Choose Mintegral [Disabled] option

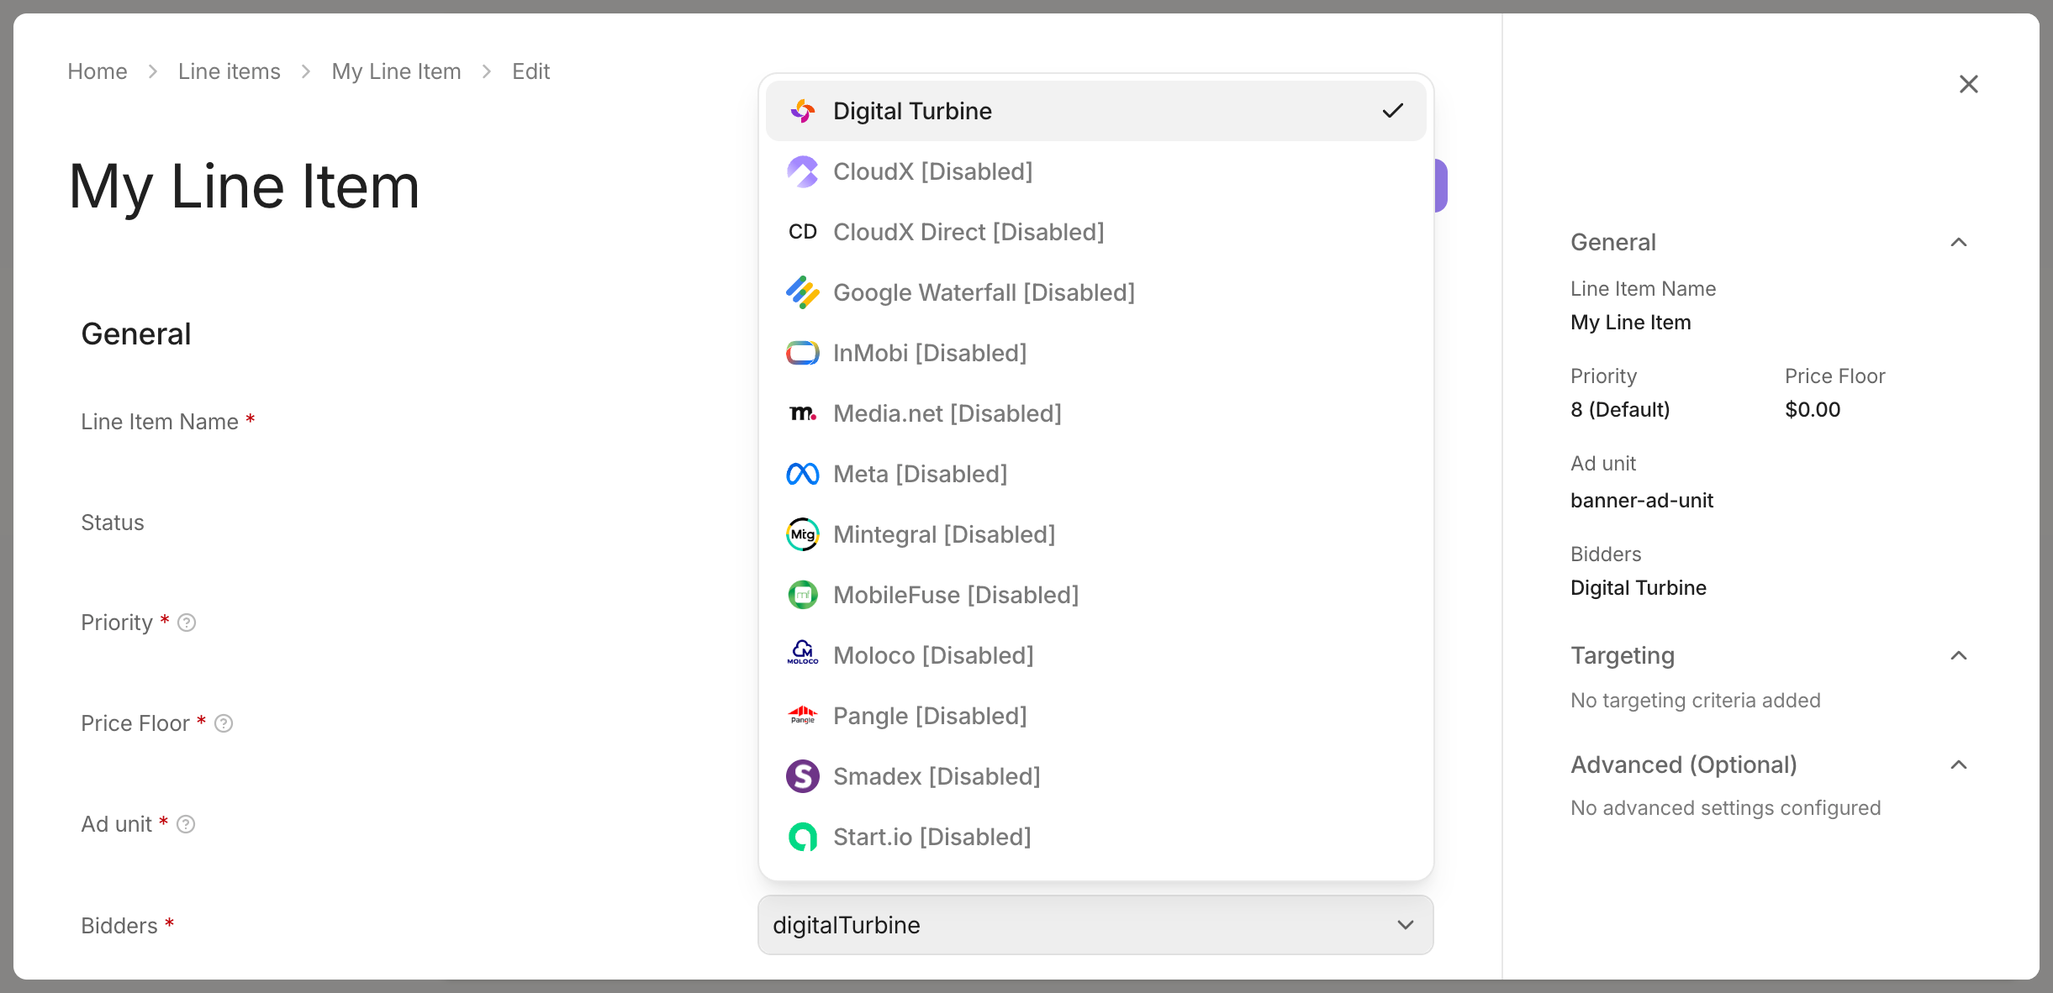[1096, 534]
